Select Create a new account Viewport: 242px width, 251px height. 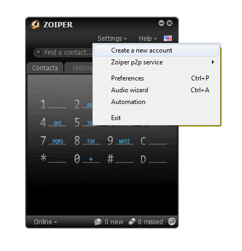tap(157, 50)
